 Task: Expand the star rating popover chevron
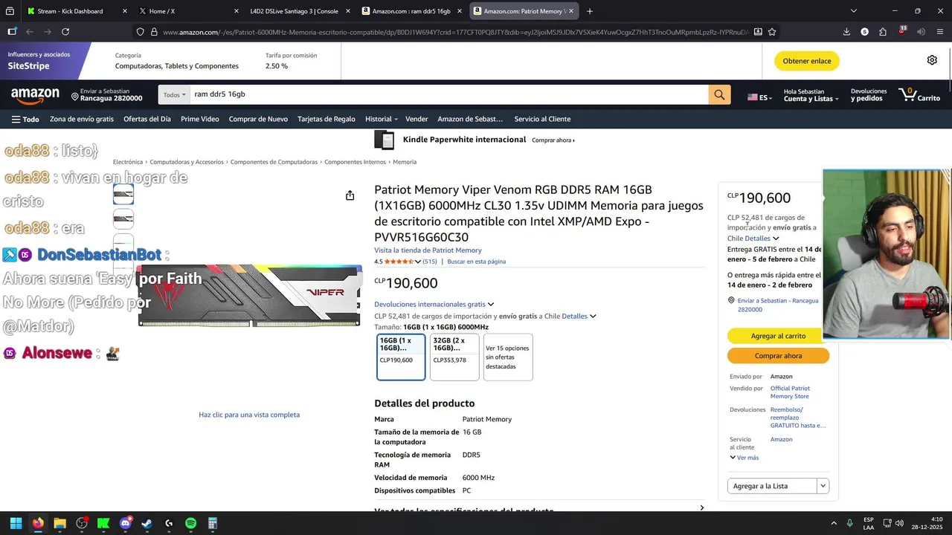pyautogui.click(x=417, y=262)
